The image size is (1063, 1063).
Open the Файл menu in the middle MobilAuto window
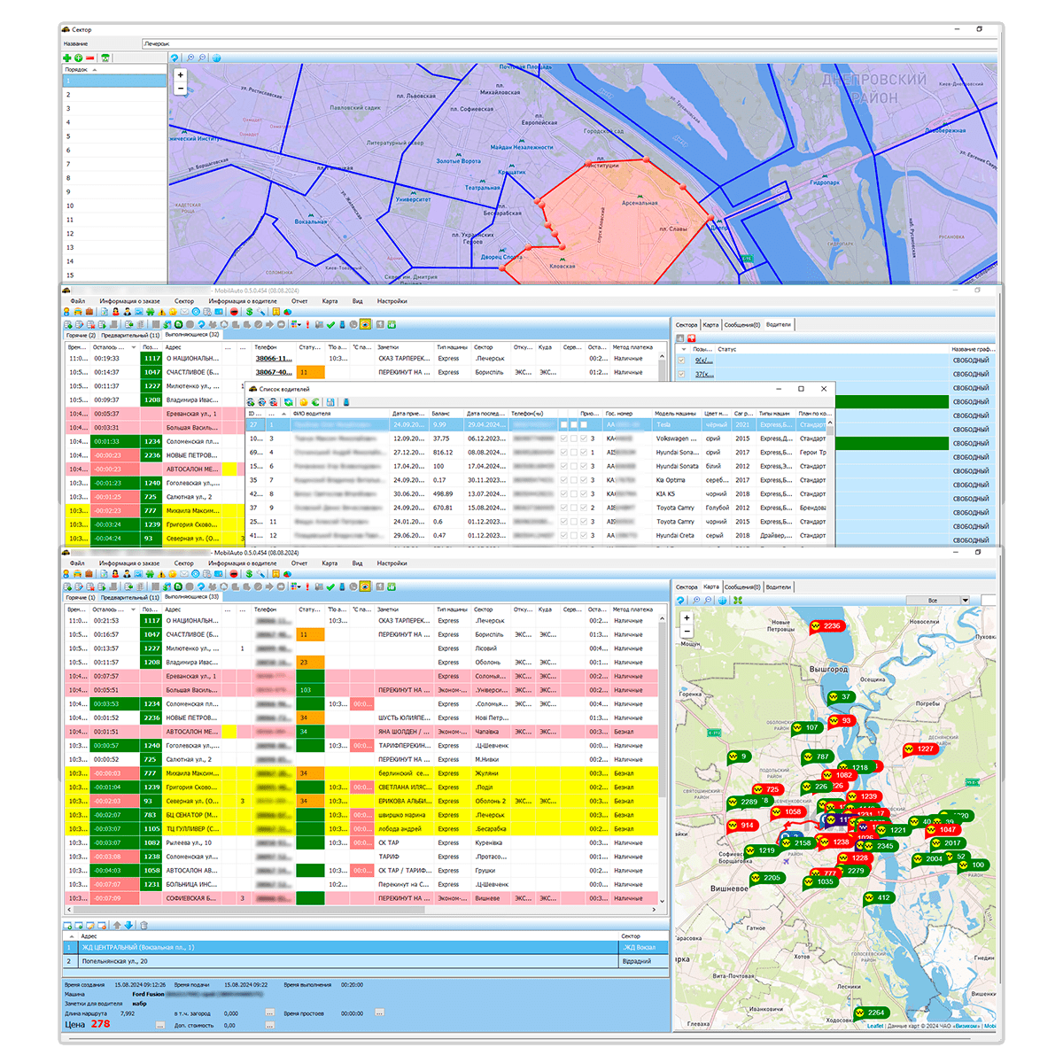[78, 301]
